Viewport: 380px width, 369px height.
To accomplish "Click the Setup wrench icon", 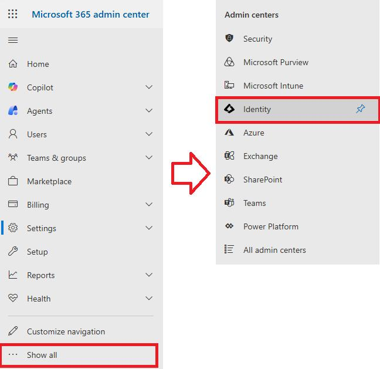I will pyautogui.click(x=13, y=251).
